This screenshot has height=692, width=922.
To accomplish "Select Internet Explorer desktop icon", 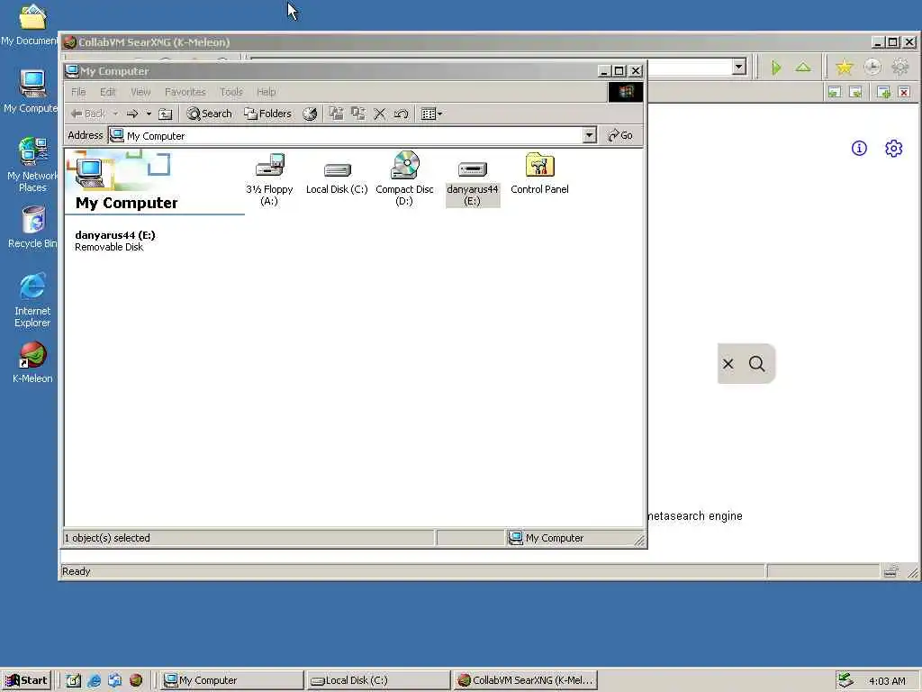I will pos(32,299).
